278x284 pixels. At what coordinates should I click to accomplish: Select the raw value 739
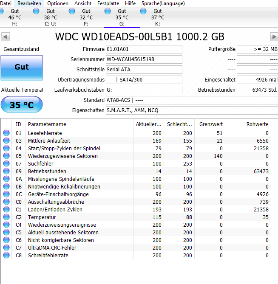point(264,202)
